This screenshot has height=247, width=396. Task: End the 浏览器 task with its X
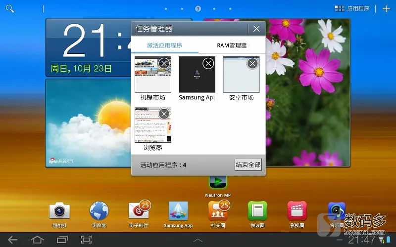click(x=164, y=114)
